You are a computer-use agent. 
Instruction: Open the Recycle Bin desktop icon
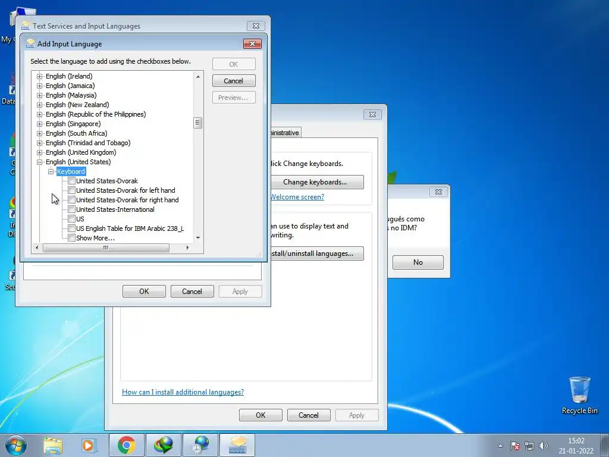[579, 395]
